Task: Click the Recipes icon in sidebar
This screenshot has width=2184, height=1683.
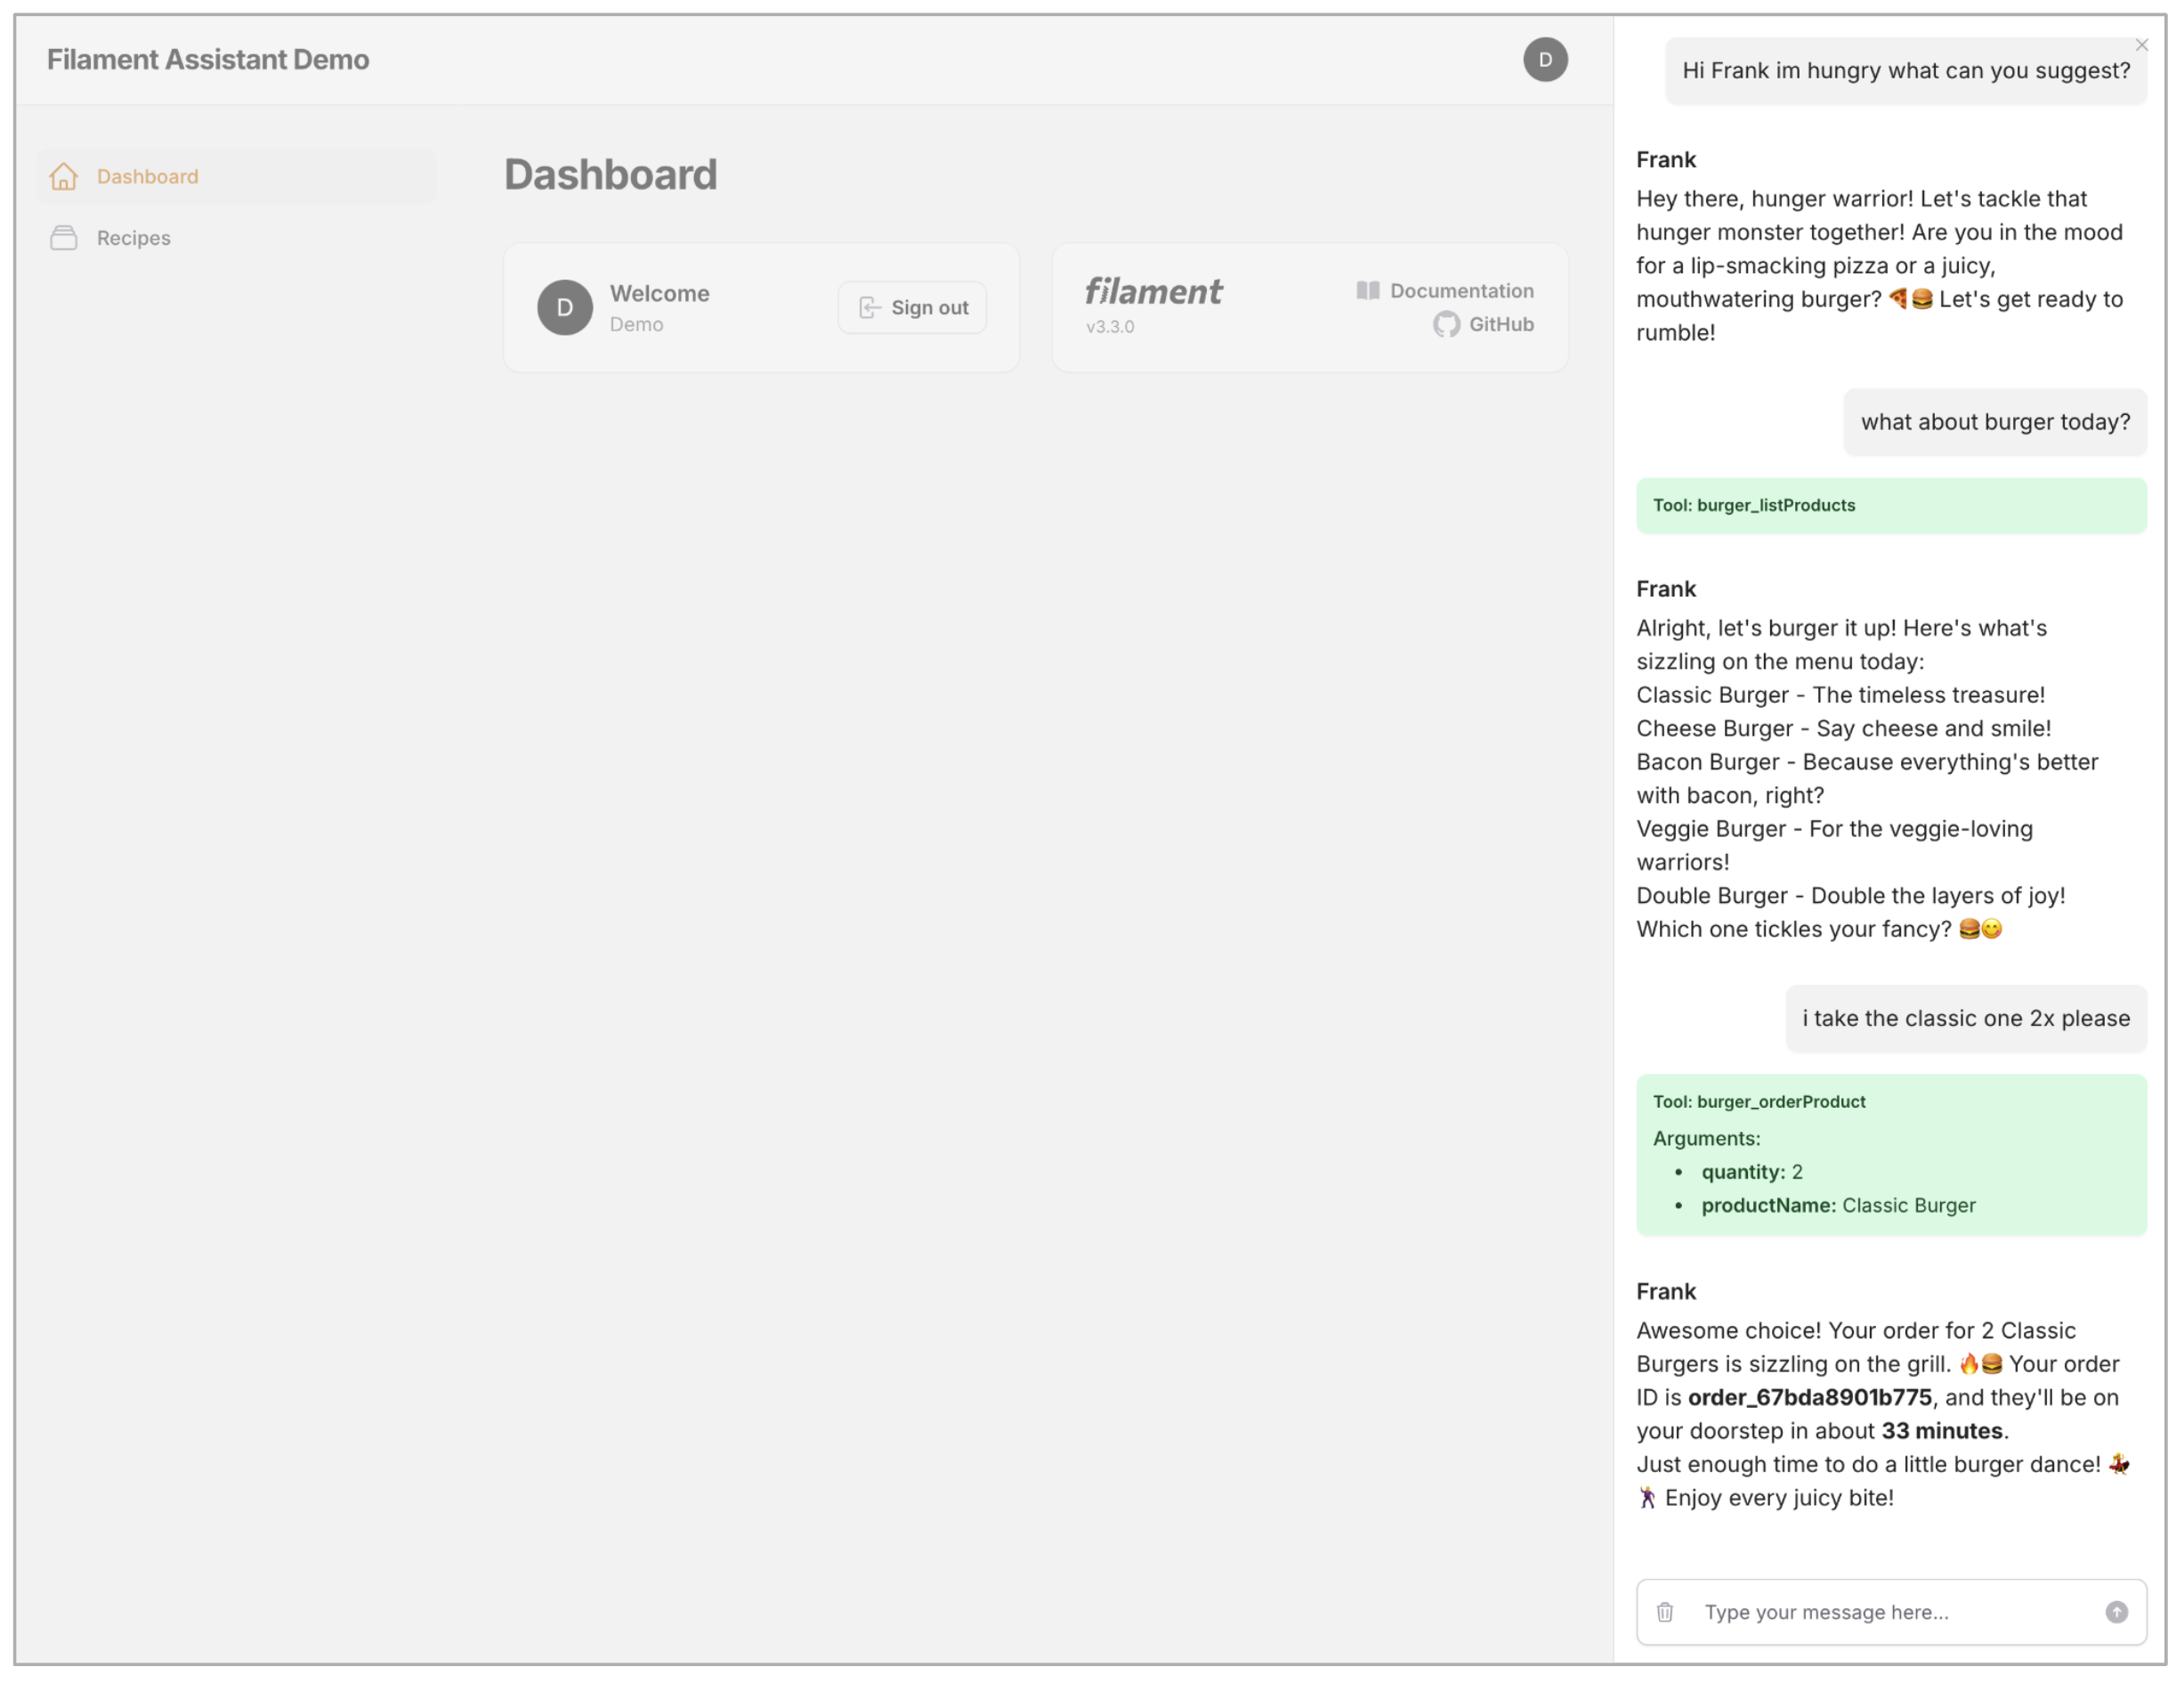Action: (x=64, y=238)
